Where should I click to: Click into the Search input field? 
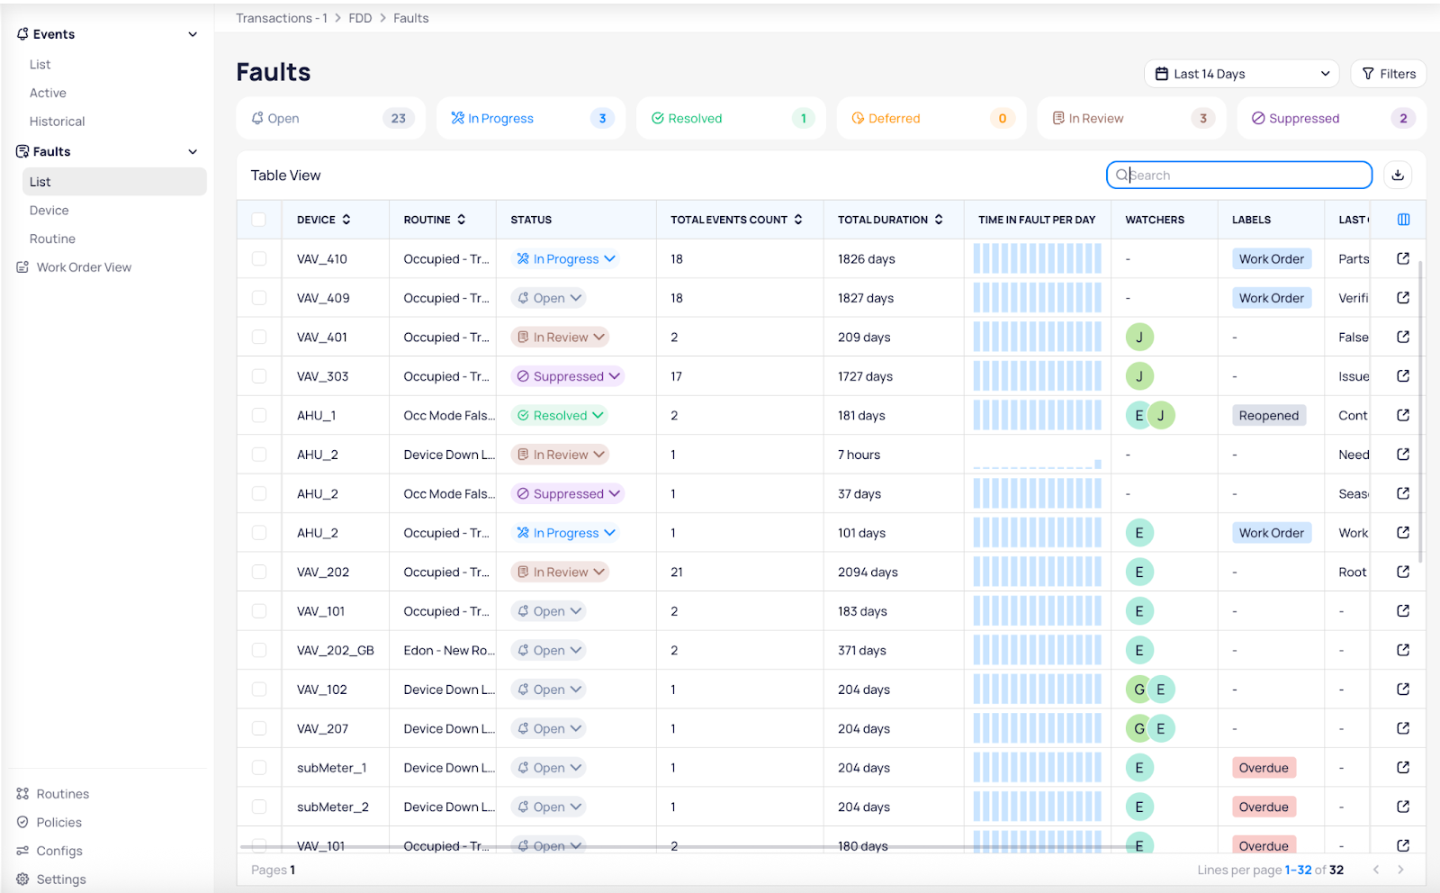pos(1242,176)
